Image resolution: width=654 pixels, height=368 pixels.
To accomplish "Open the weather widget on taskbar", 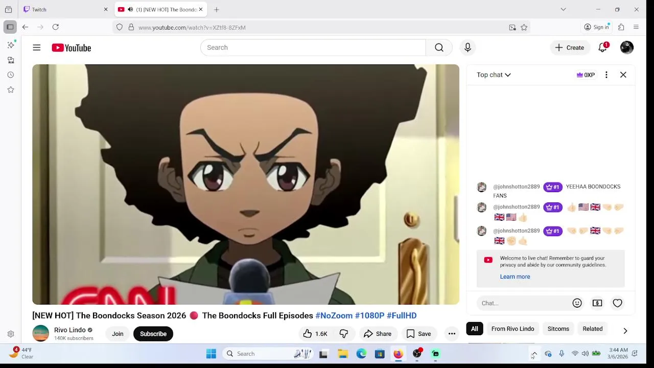I will [21, 353].
